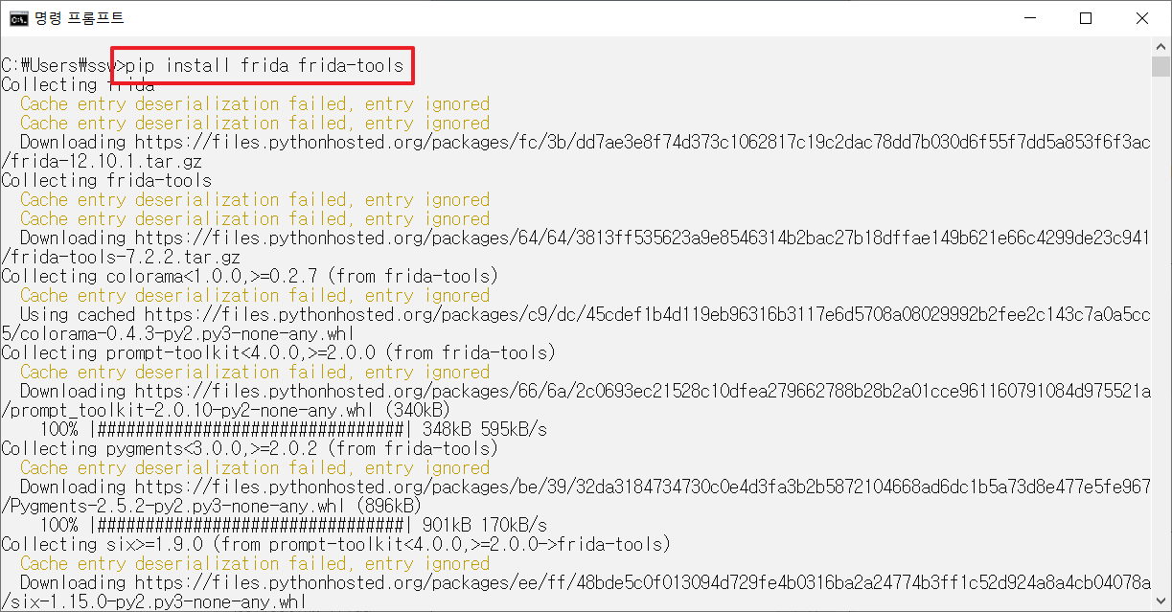This screenshot has height=612, width=1172.
Task: Click the progress bar showing '901kB 170kB/s'
Action: point(293,525)
